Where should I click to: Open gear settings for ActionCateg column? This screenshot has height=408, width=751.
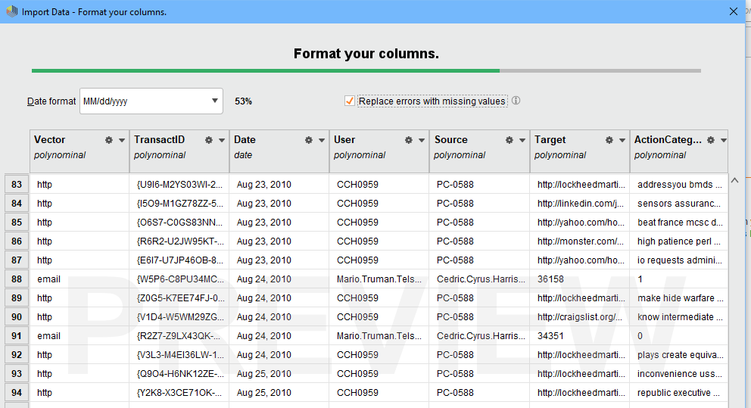711,140
